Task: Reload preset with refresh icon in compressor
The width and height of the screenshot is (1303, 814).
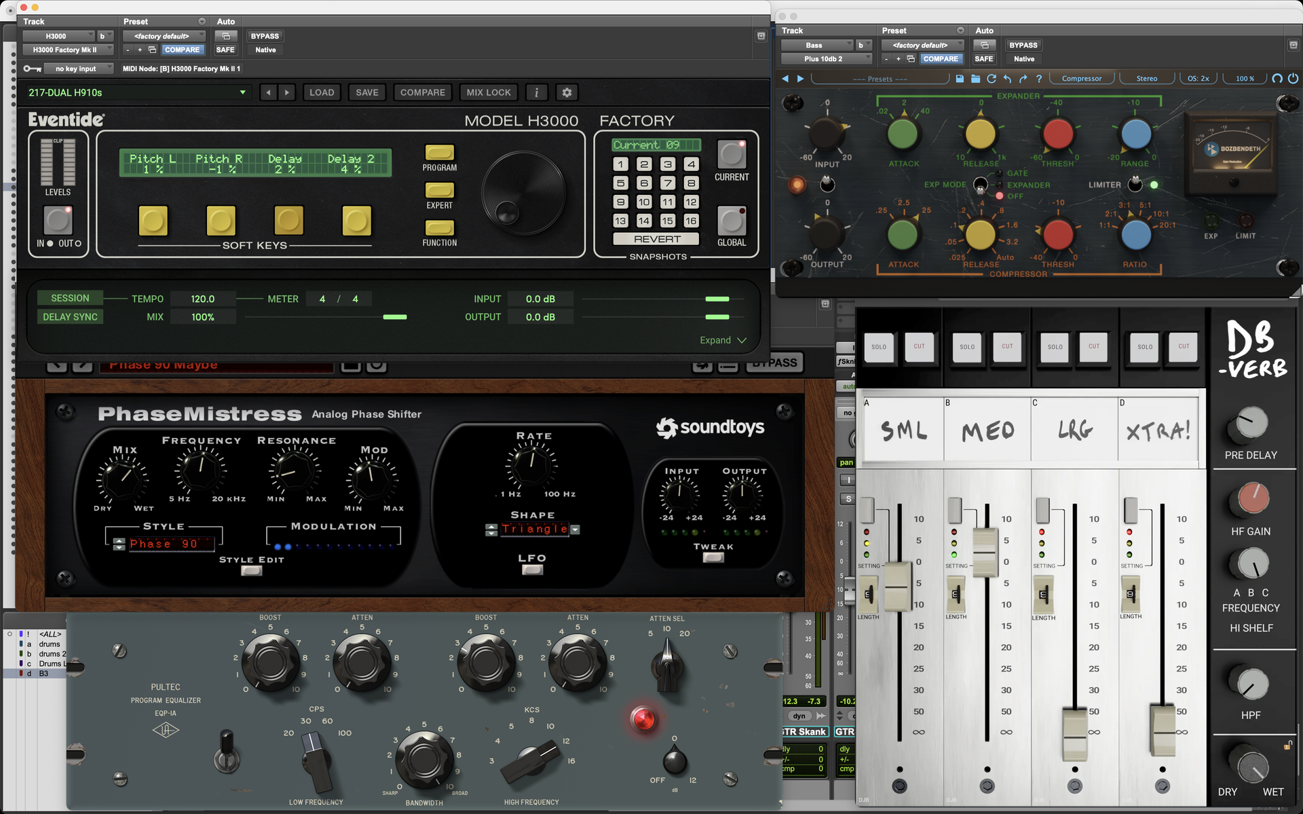Action: (992, 79)
